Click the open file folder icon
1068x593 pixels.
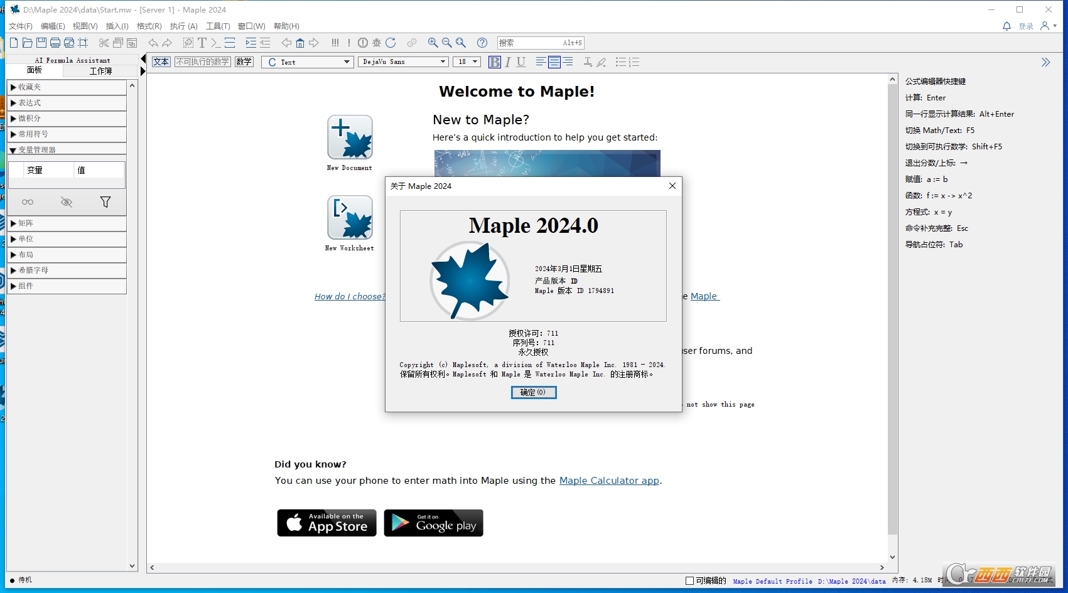[28, 43]
